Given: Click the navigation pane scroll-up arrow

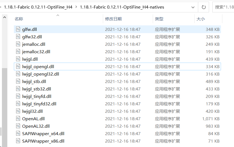Looking at the screenshot, I should [x=5, y=18].
